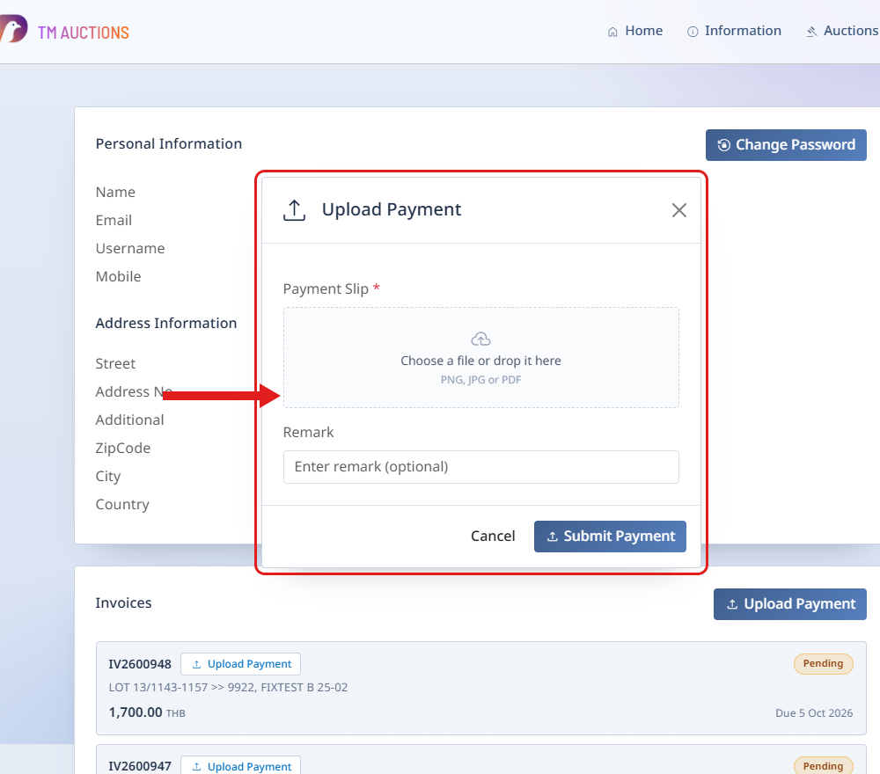Image resolution: width=880 pixels, height=774 pixels.
Task: Click the Upload Payment button in the Invoices header
Action: pyautogui.click(x=789, y=604)
